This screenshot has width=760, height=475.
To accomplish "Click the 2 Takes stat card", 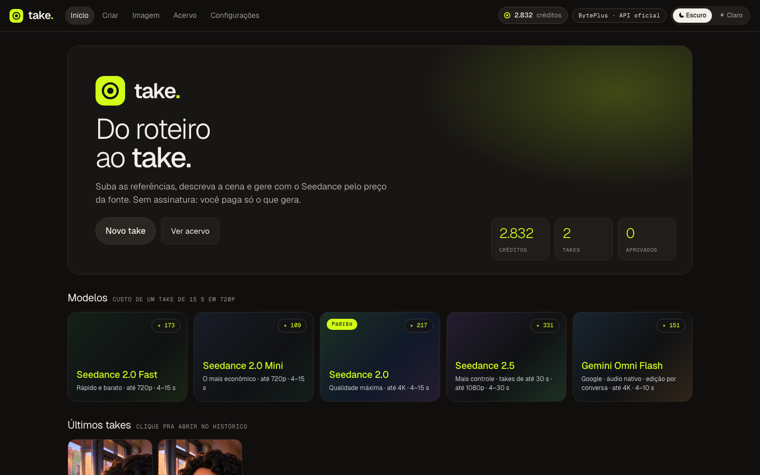I will click(x=584, y=239).
